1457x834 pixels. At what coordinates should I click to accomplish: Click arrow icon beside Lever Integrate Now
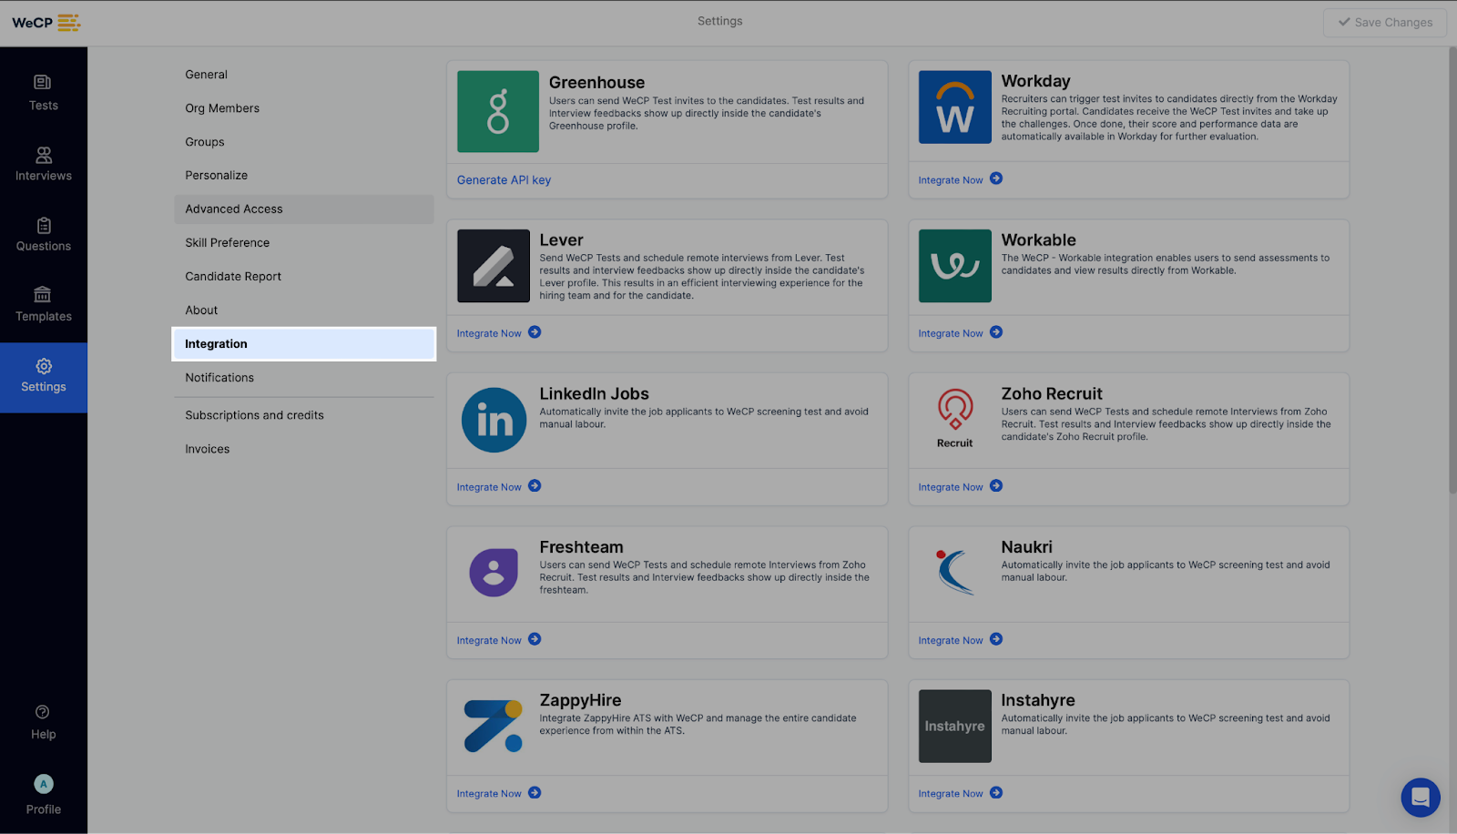535,332
